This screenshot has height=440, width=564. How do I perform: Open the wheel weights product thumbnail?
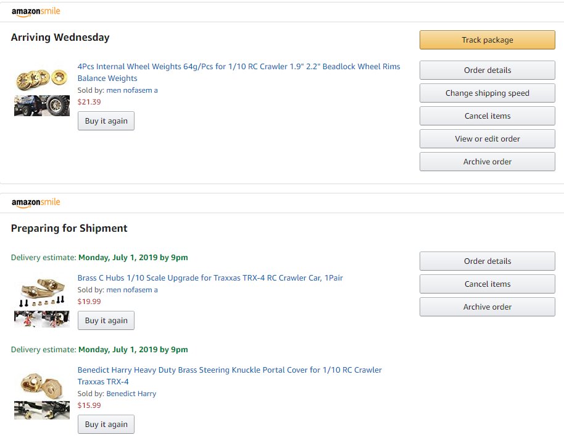[42, 92]
